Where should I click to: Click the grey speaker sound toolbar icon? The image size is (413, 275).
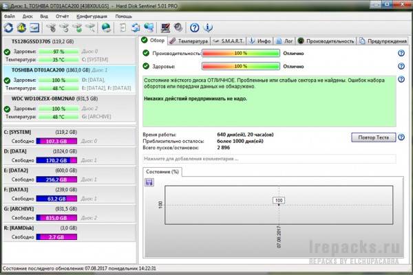(x=178, y=27)
